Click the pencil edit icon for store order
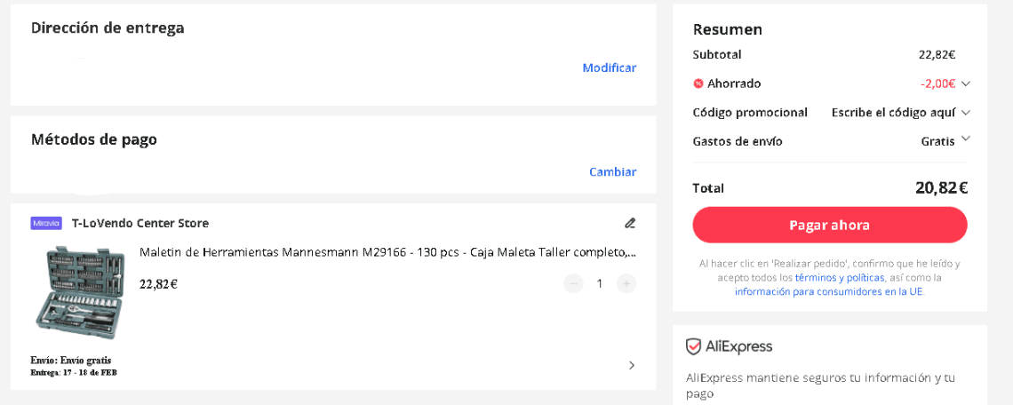The width and height of the screenshot is (1013, 405). tap(630, 224)
